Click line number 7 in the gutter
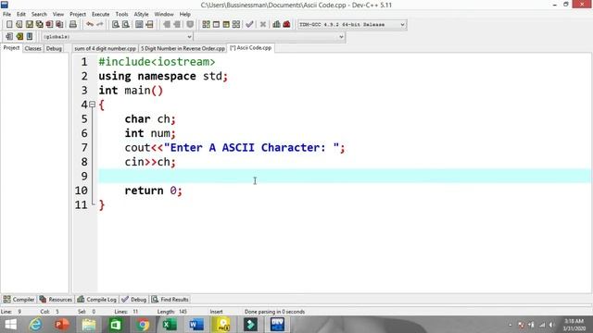The image size is (593, 333). point(84,148)
